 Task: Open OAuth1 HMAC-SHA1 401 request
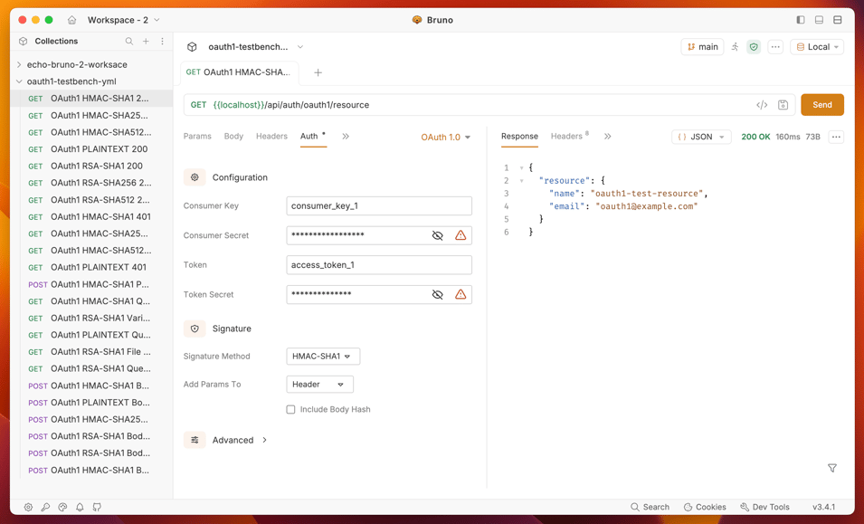(x=91, y=216)
